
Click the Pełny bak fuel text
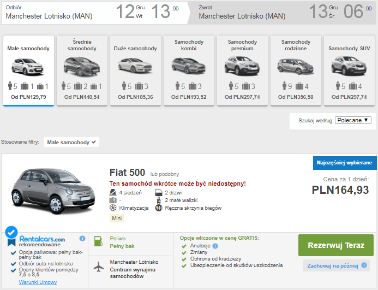point(122,246)
